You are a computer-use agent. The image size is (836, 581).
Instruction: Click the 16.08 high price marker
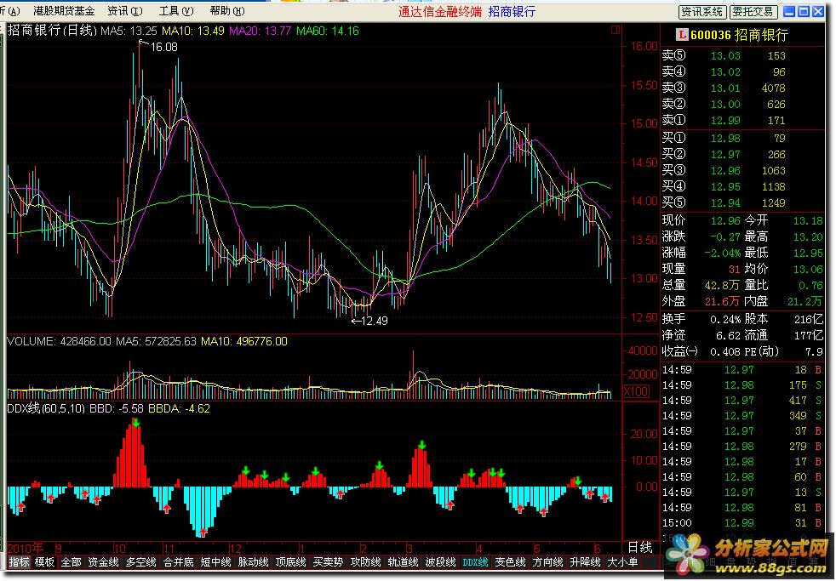click(163, 47)
